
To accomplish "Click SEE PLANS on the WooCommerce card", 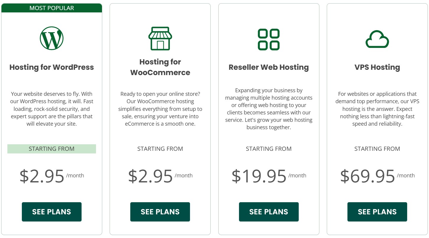I will 160,212.
